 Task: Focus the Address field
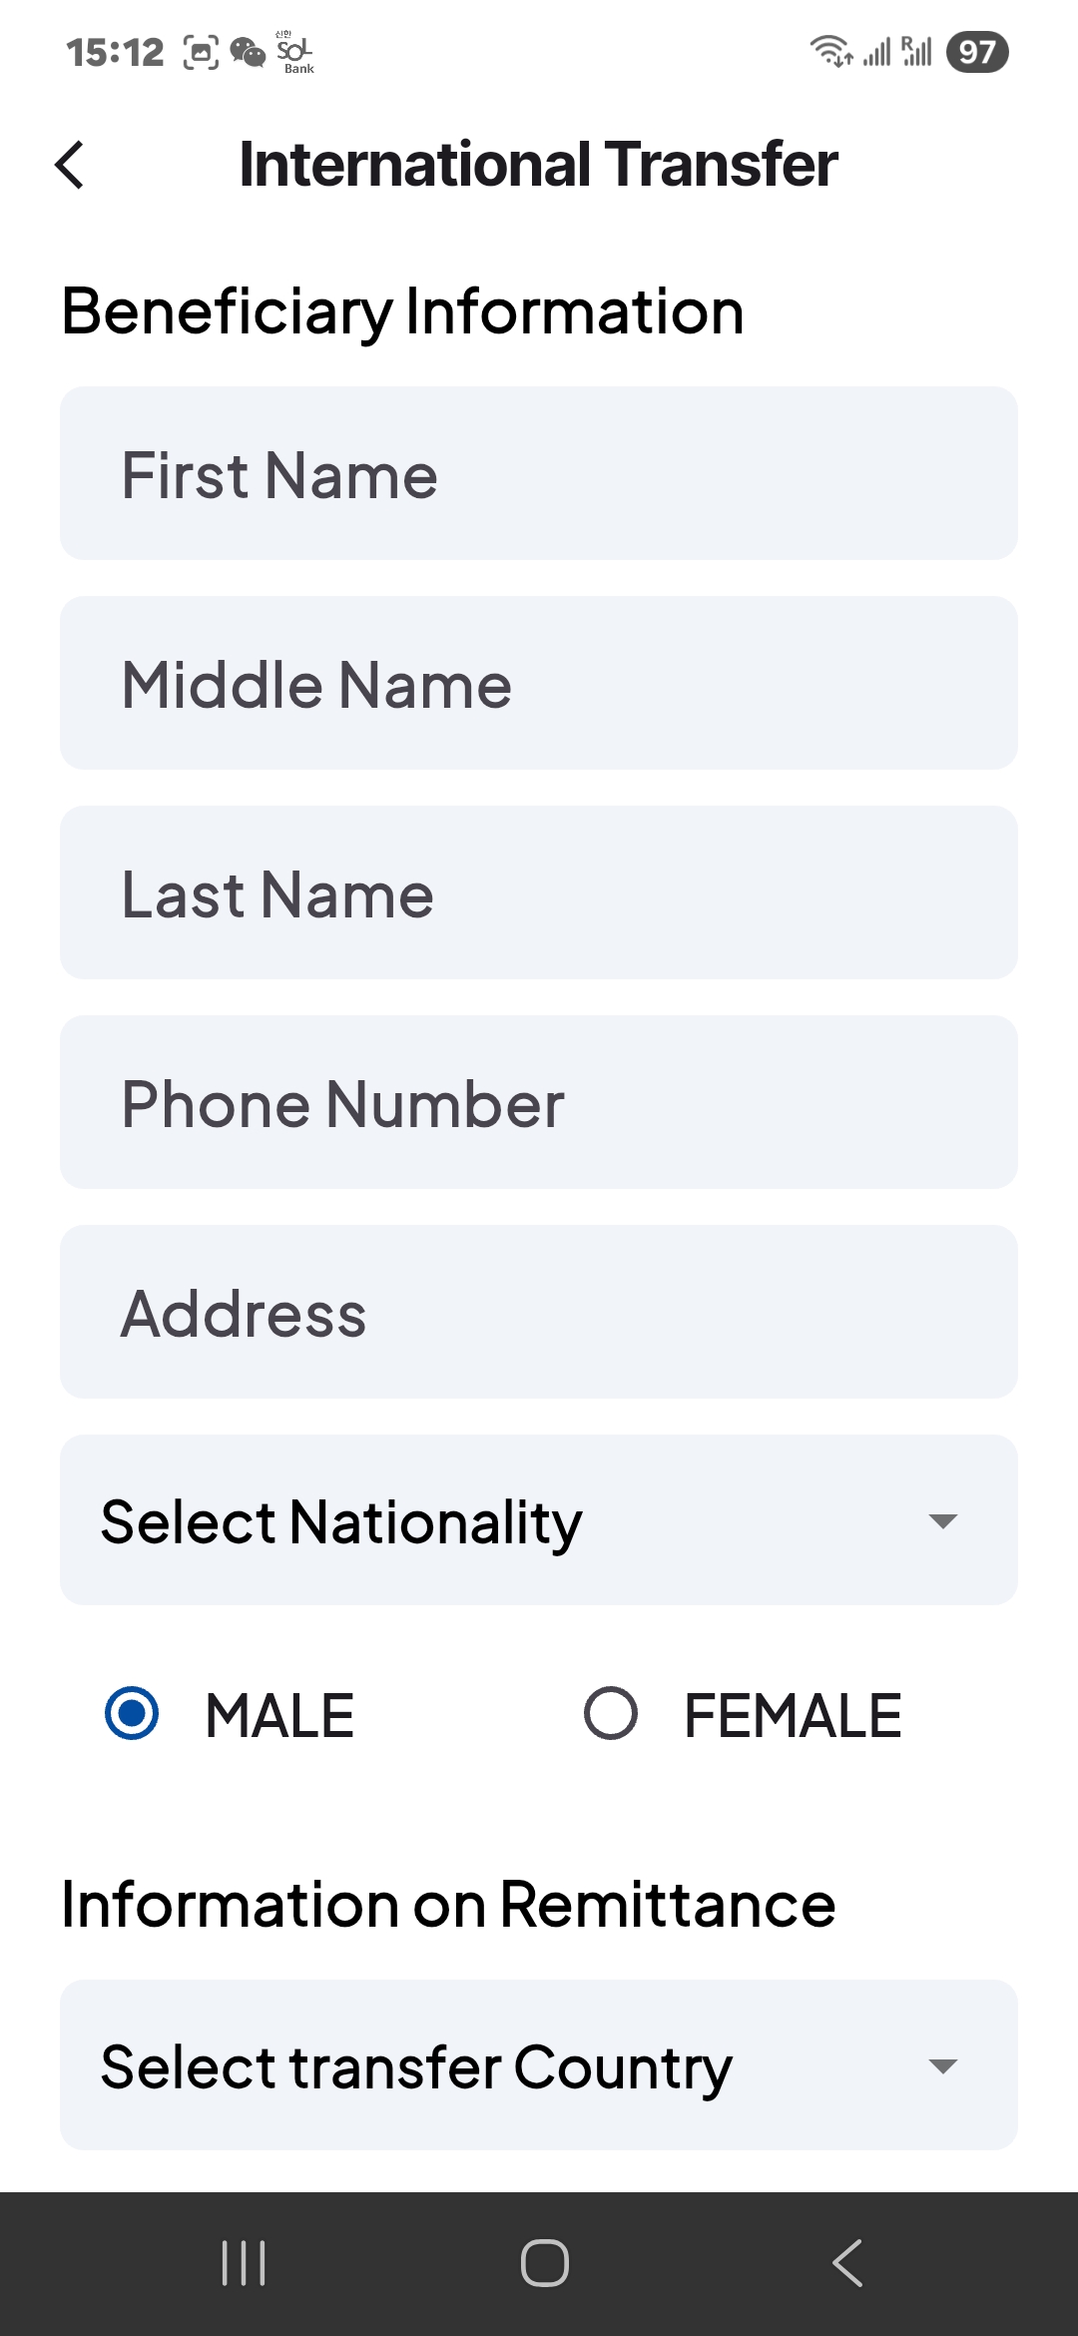pyautogui.click(x=539, y=1312)
